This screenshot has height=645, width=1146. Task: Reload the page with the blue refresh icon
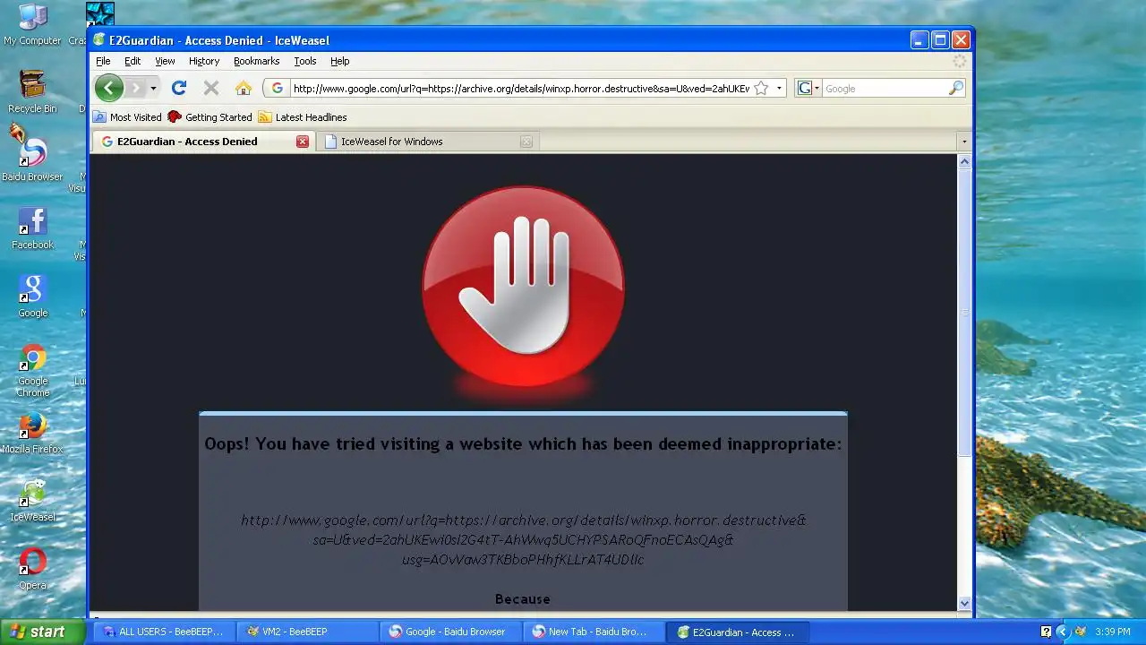click(x=179, y=88)
